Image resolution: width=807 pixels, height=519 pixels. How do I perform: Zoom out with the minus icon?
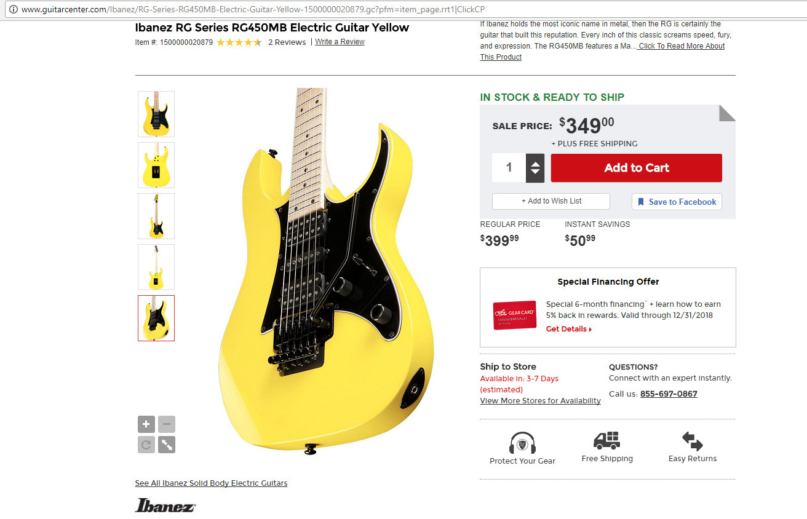pos(167,424)
